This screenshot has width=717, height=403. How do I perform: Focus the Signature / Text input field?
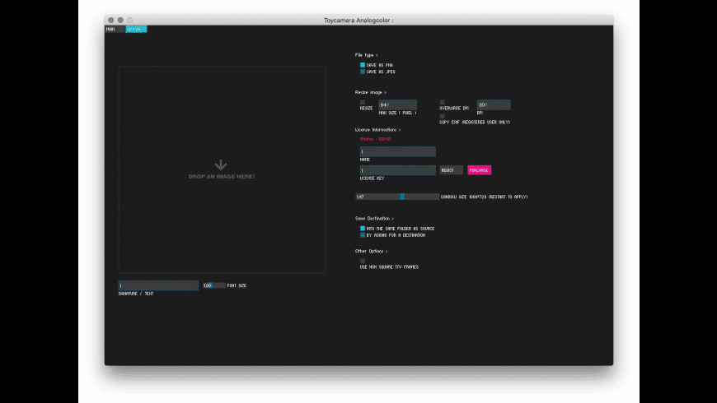158,285
